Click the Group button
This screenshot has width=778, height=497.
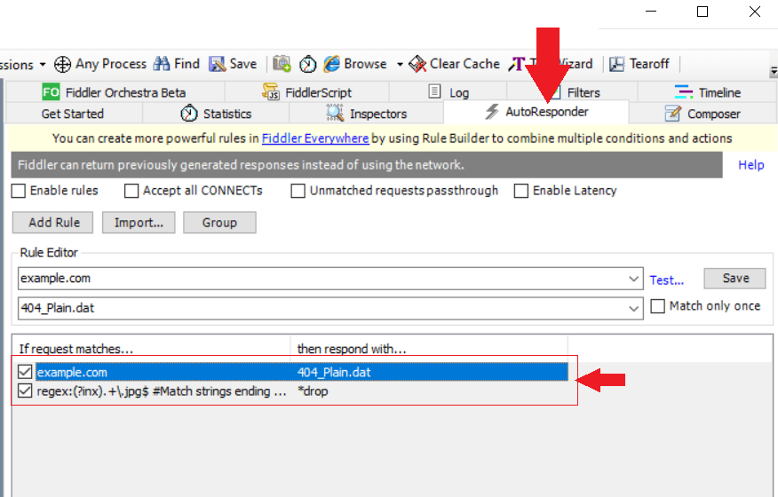(x=219, y=223)
